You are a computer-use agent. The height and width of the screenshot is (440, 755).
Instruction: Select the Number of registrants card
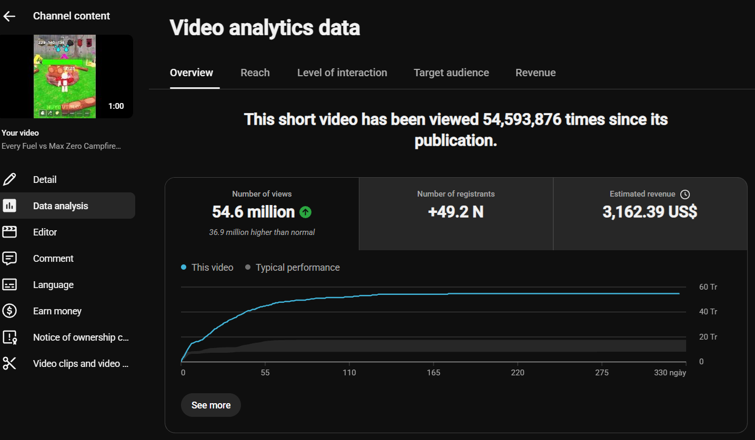456,214
